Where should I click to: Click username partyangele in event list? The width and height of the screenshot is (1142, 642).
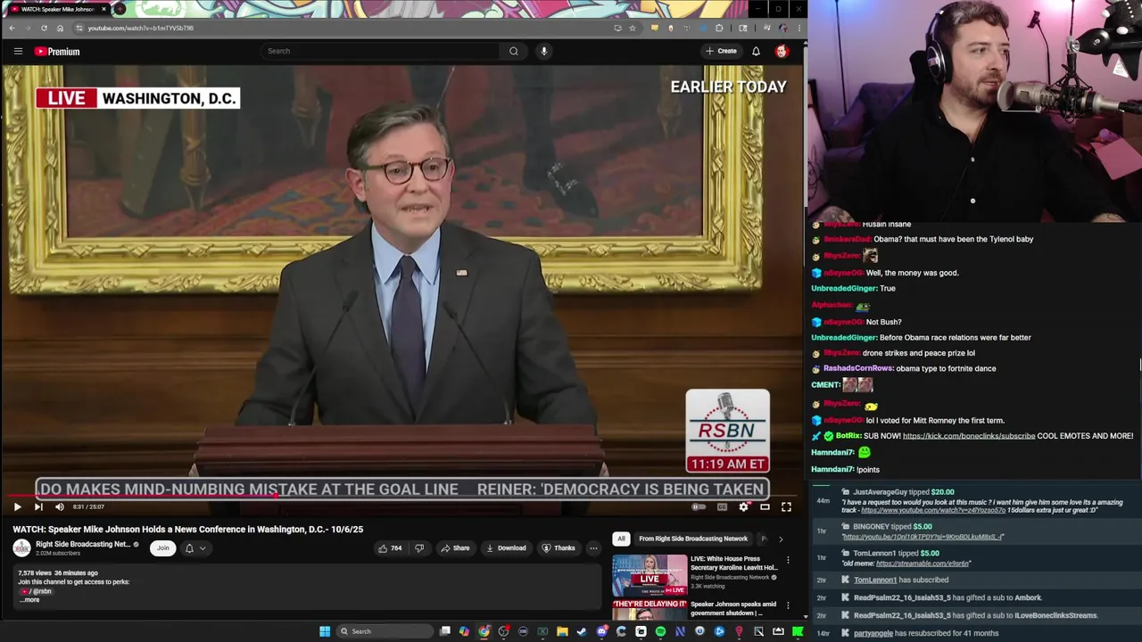point(873,633)
